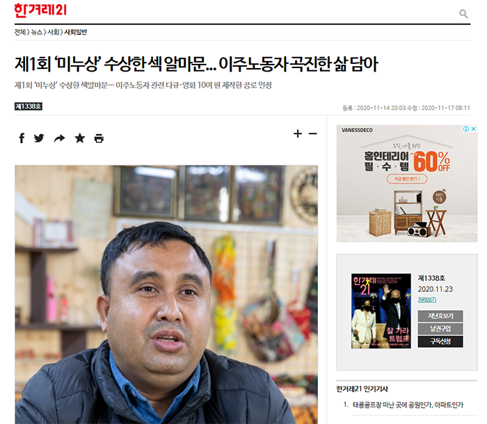Open 전체 breadcrumb link
The height and width of the screenshot is (424, 487).
[20, 32]
